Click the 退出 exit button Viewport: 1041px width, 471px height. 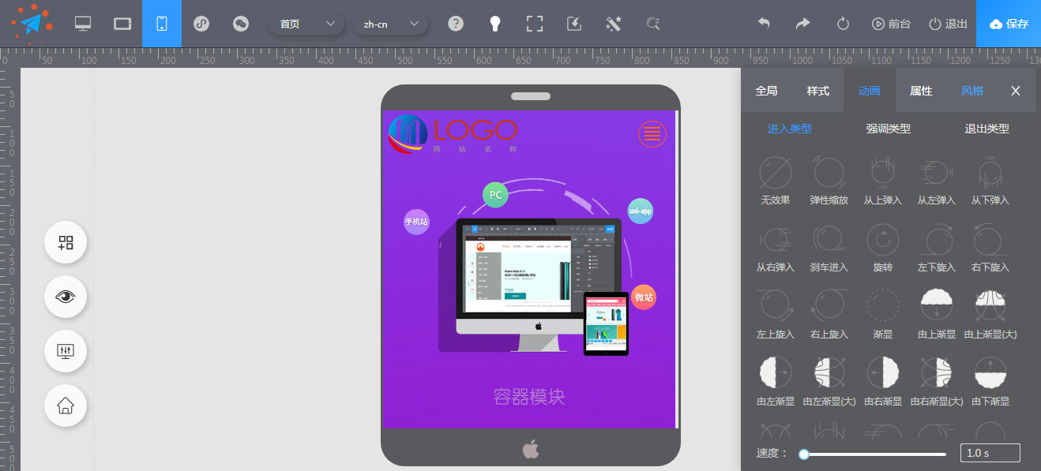[x=948, y=24]
